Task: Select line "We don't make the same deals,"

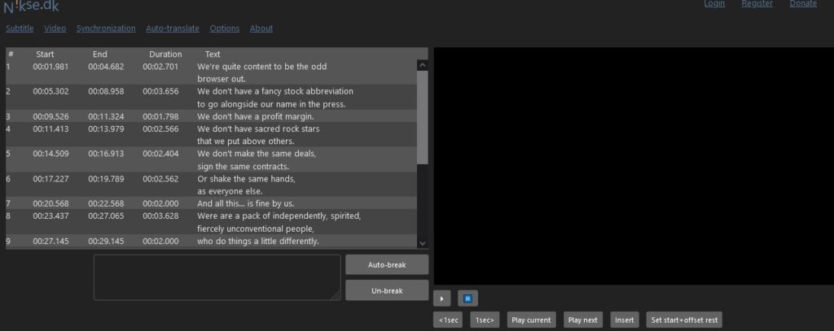Action: pyautogui.click(x=257, y=154)
